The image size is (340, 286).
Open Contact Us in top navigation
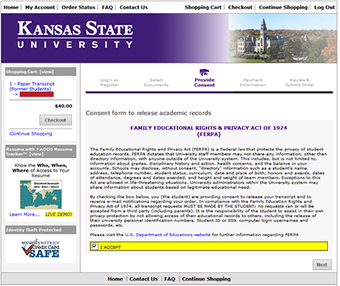[134, 8]
